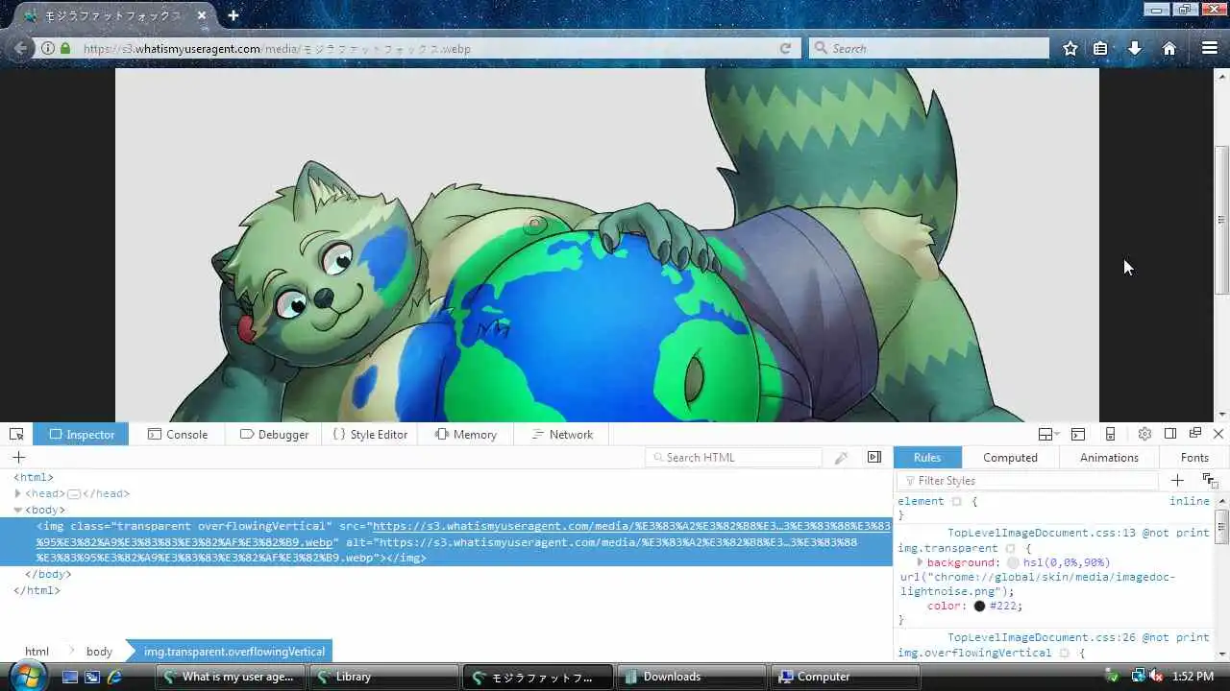Click the img.transparent rule selector
This screenshot has width=1230, height=691.
coord(947,548)
